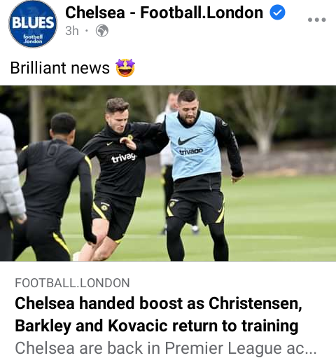Click the player with back turned in photo
336x358 pixels.
pyautogui.click(x=52, y=188)
